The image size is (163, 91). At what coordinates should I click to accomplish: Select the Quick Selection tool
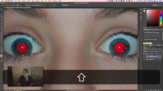click(2, 17)
